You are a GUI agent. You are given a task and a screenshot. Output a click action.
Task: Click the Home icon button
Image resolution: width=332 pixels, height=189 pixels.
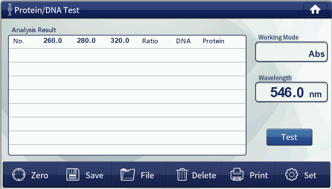[315, 10]
